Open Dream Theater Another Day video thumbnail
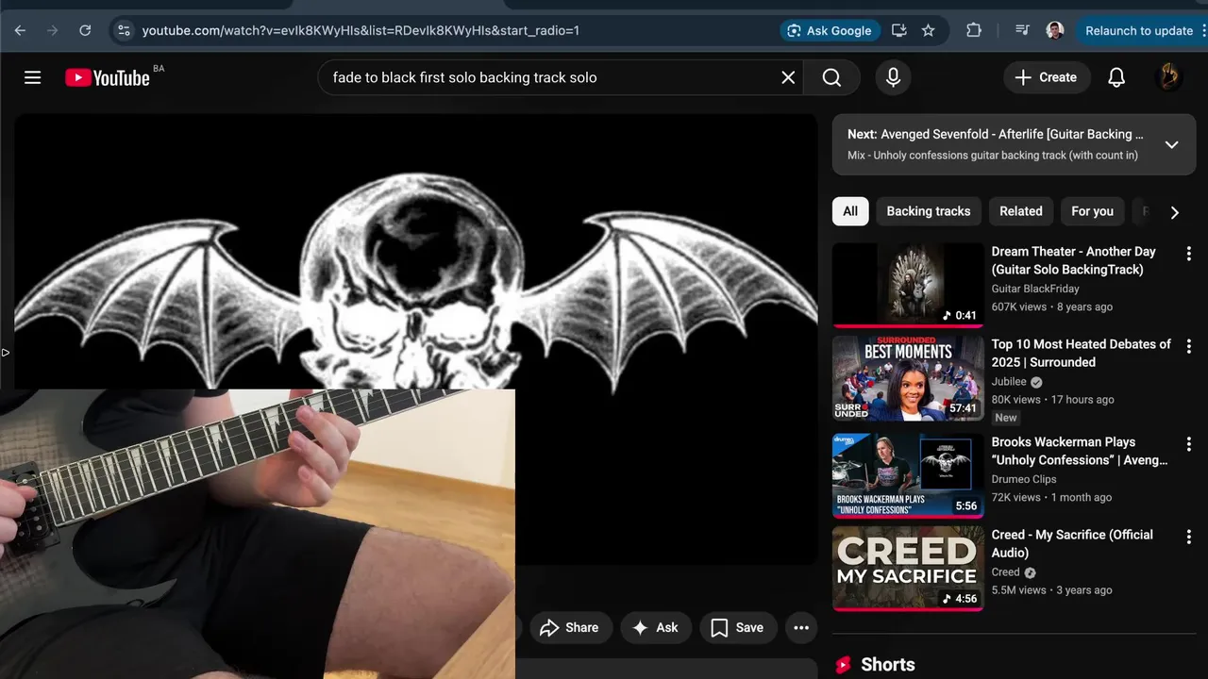Screen dimensions: 1208x679 908,286
